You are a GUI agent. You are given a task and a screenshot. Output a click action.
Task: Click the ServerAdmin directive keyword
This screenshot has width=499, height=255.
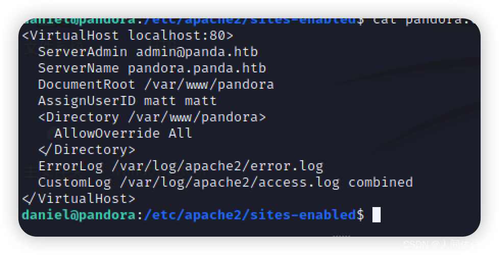click(x=83, y=52)
